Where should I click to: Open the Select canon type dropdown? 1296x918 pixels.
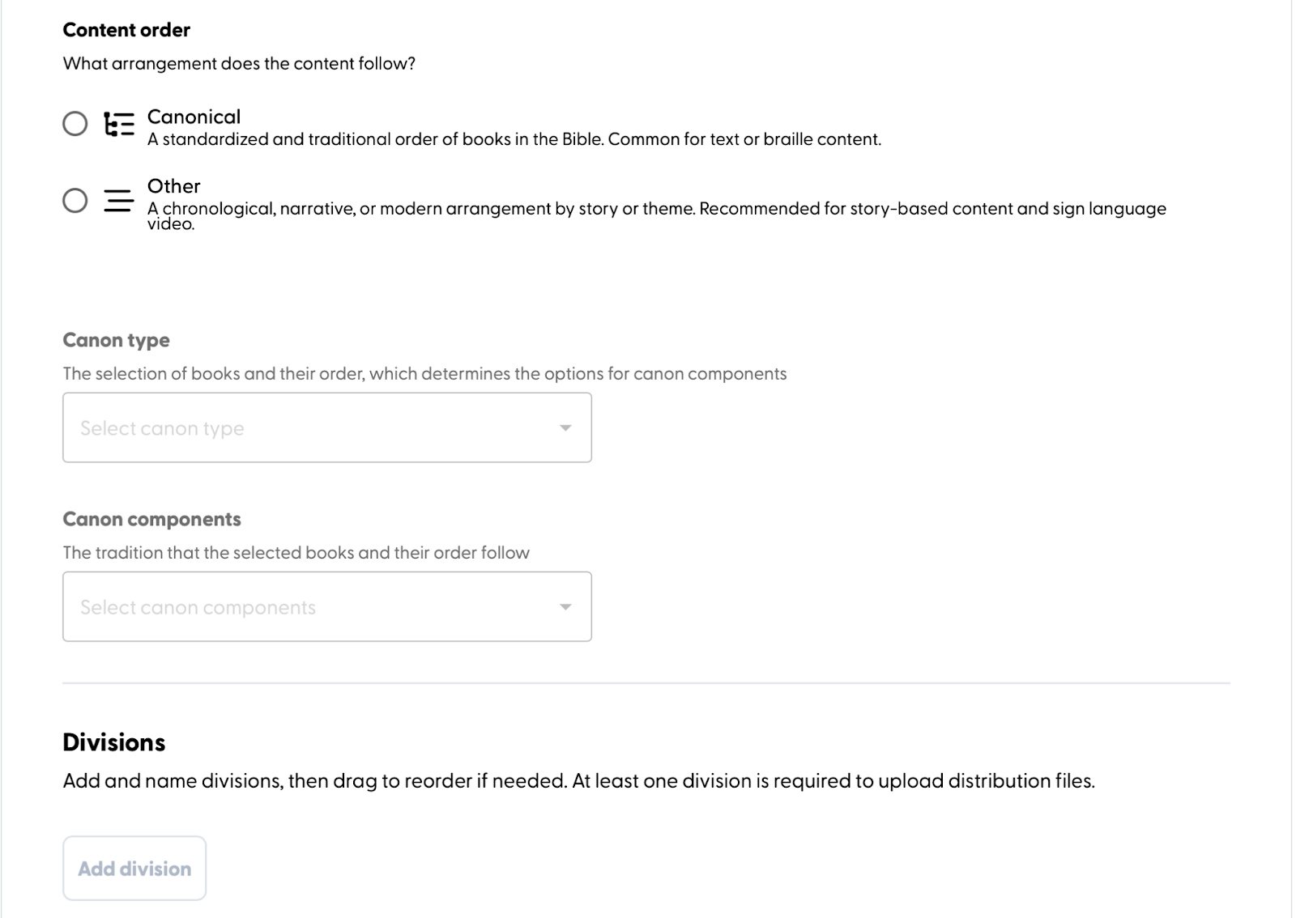pos(327,427)
